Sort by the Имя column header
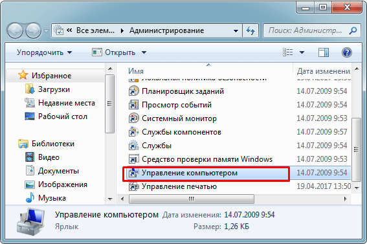The height and width of the screenshot is (244, 367). click(136, 71)
